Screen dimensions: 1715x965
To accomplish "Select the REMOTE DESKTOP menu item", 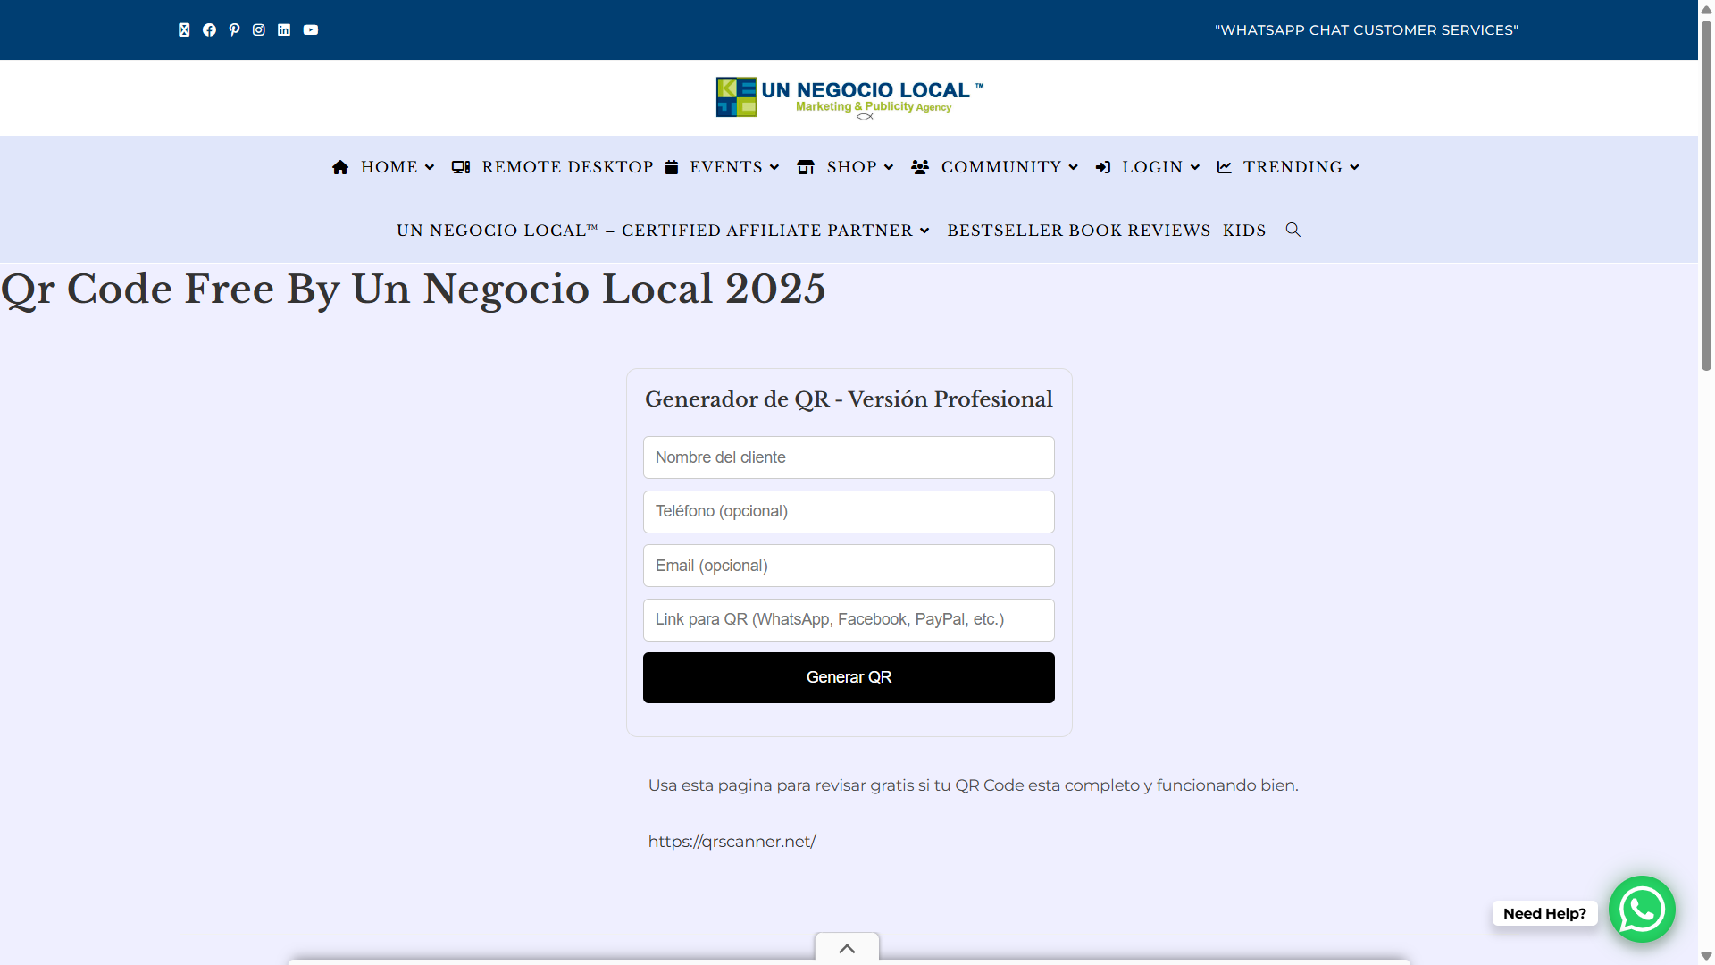I will pos(567,167).
